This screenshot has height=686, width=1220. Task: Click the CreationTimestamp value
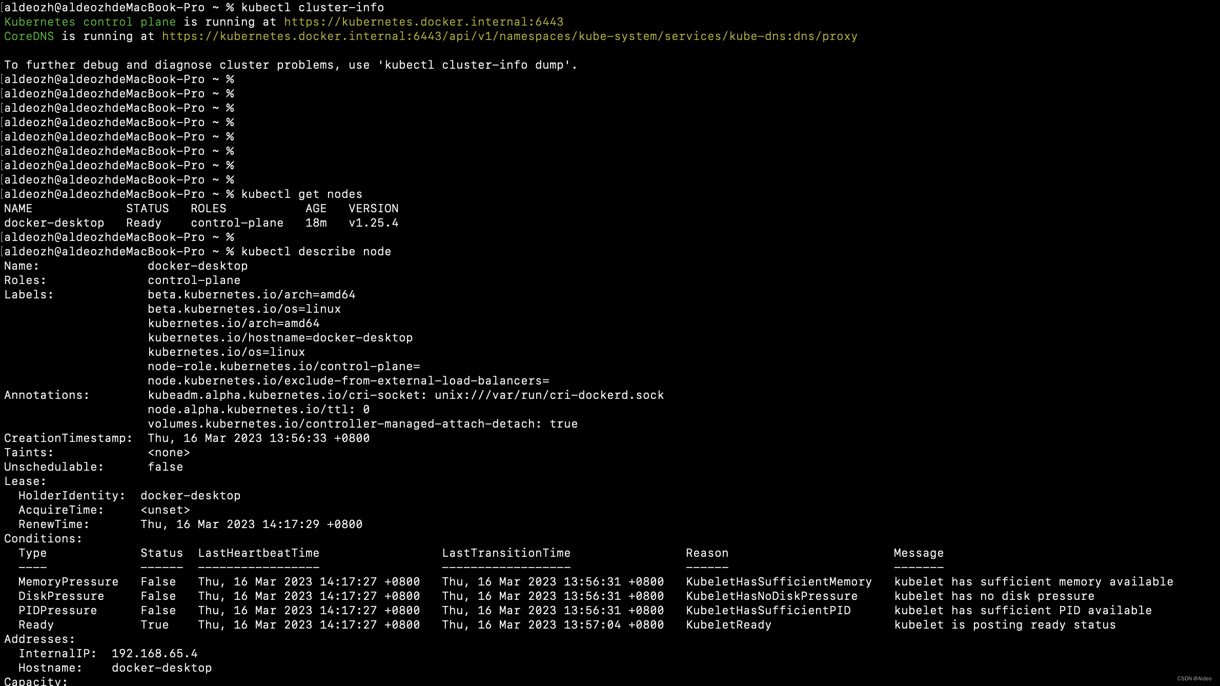(258, 438)
